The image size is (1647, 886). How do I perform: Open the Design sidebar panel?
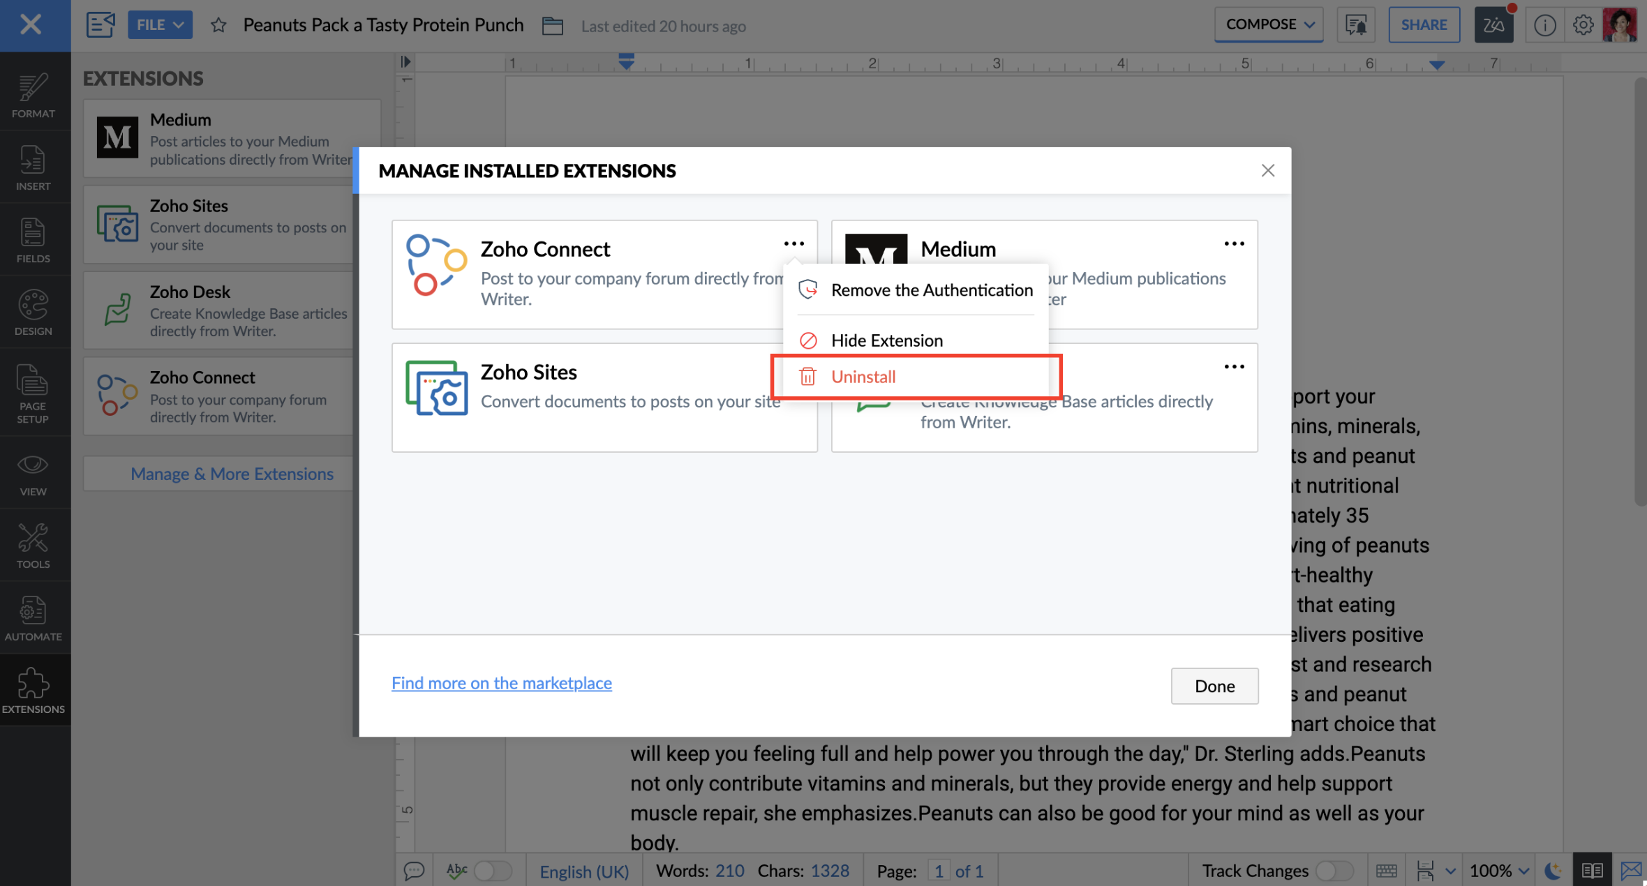click(33, 313)
